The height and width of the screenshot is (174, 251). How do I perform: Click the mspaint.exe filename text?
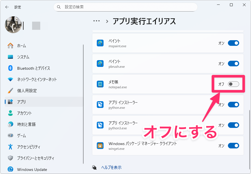(x=118, y=46)
